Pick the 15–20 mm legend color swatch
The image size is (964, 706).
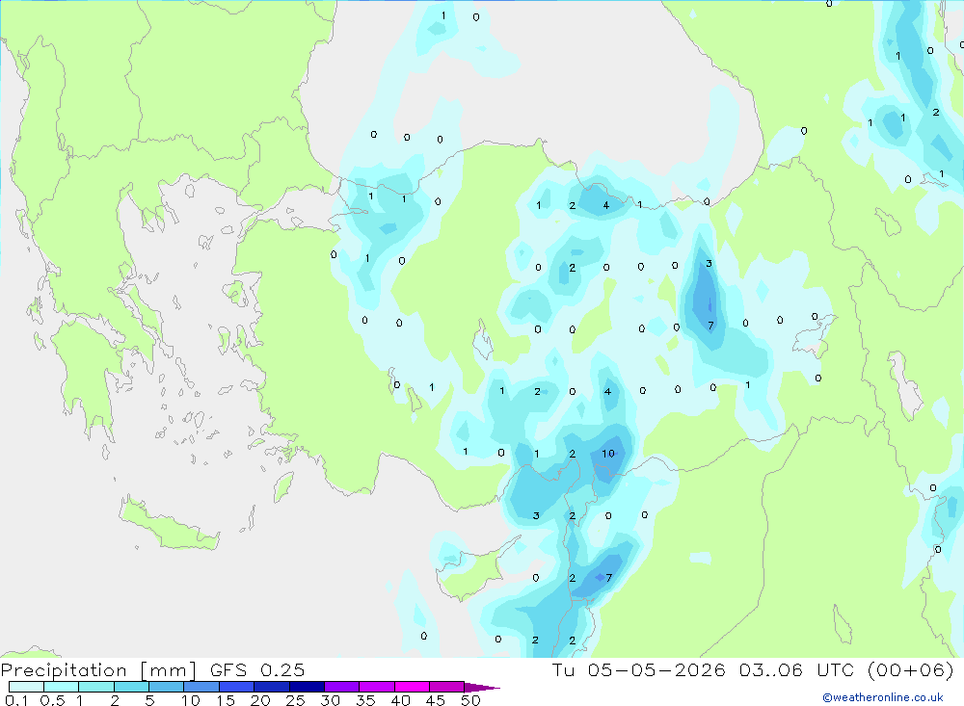pos(237,687)
